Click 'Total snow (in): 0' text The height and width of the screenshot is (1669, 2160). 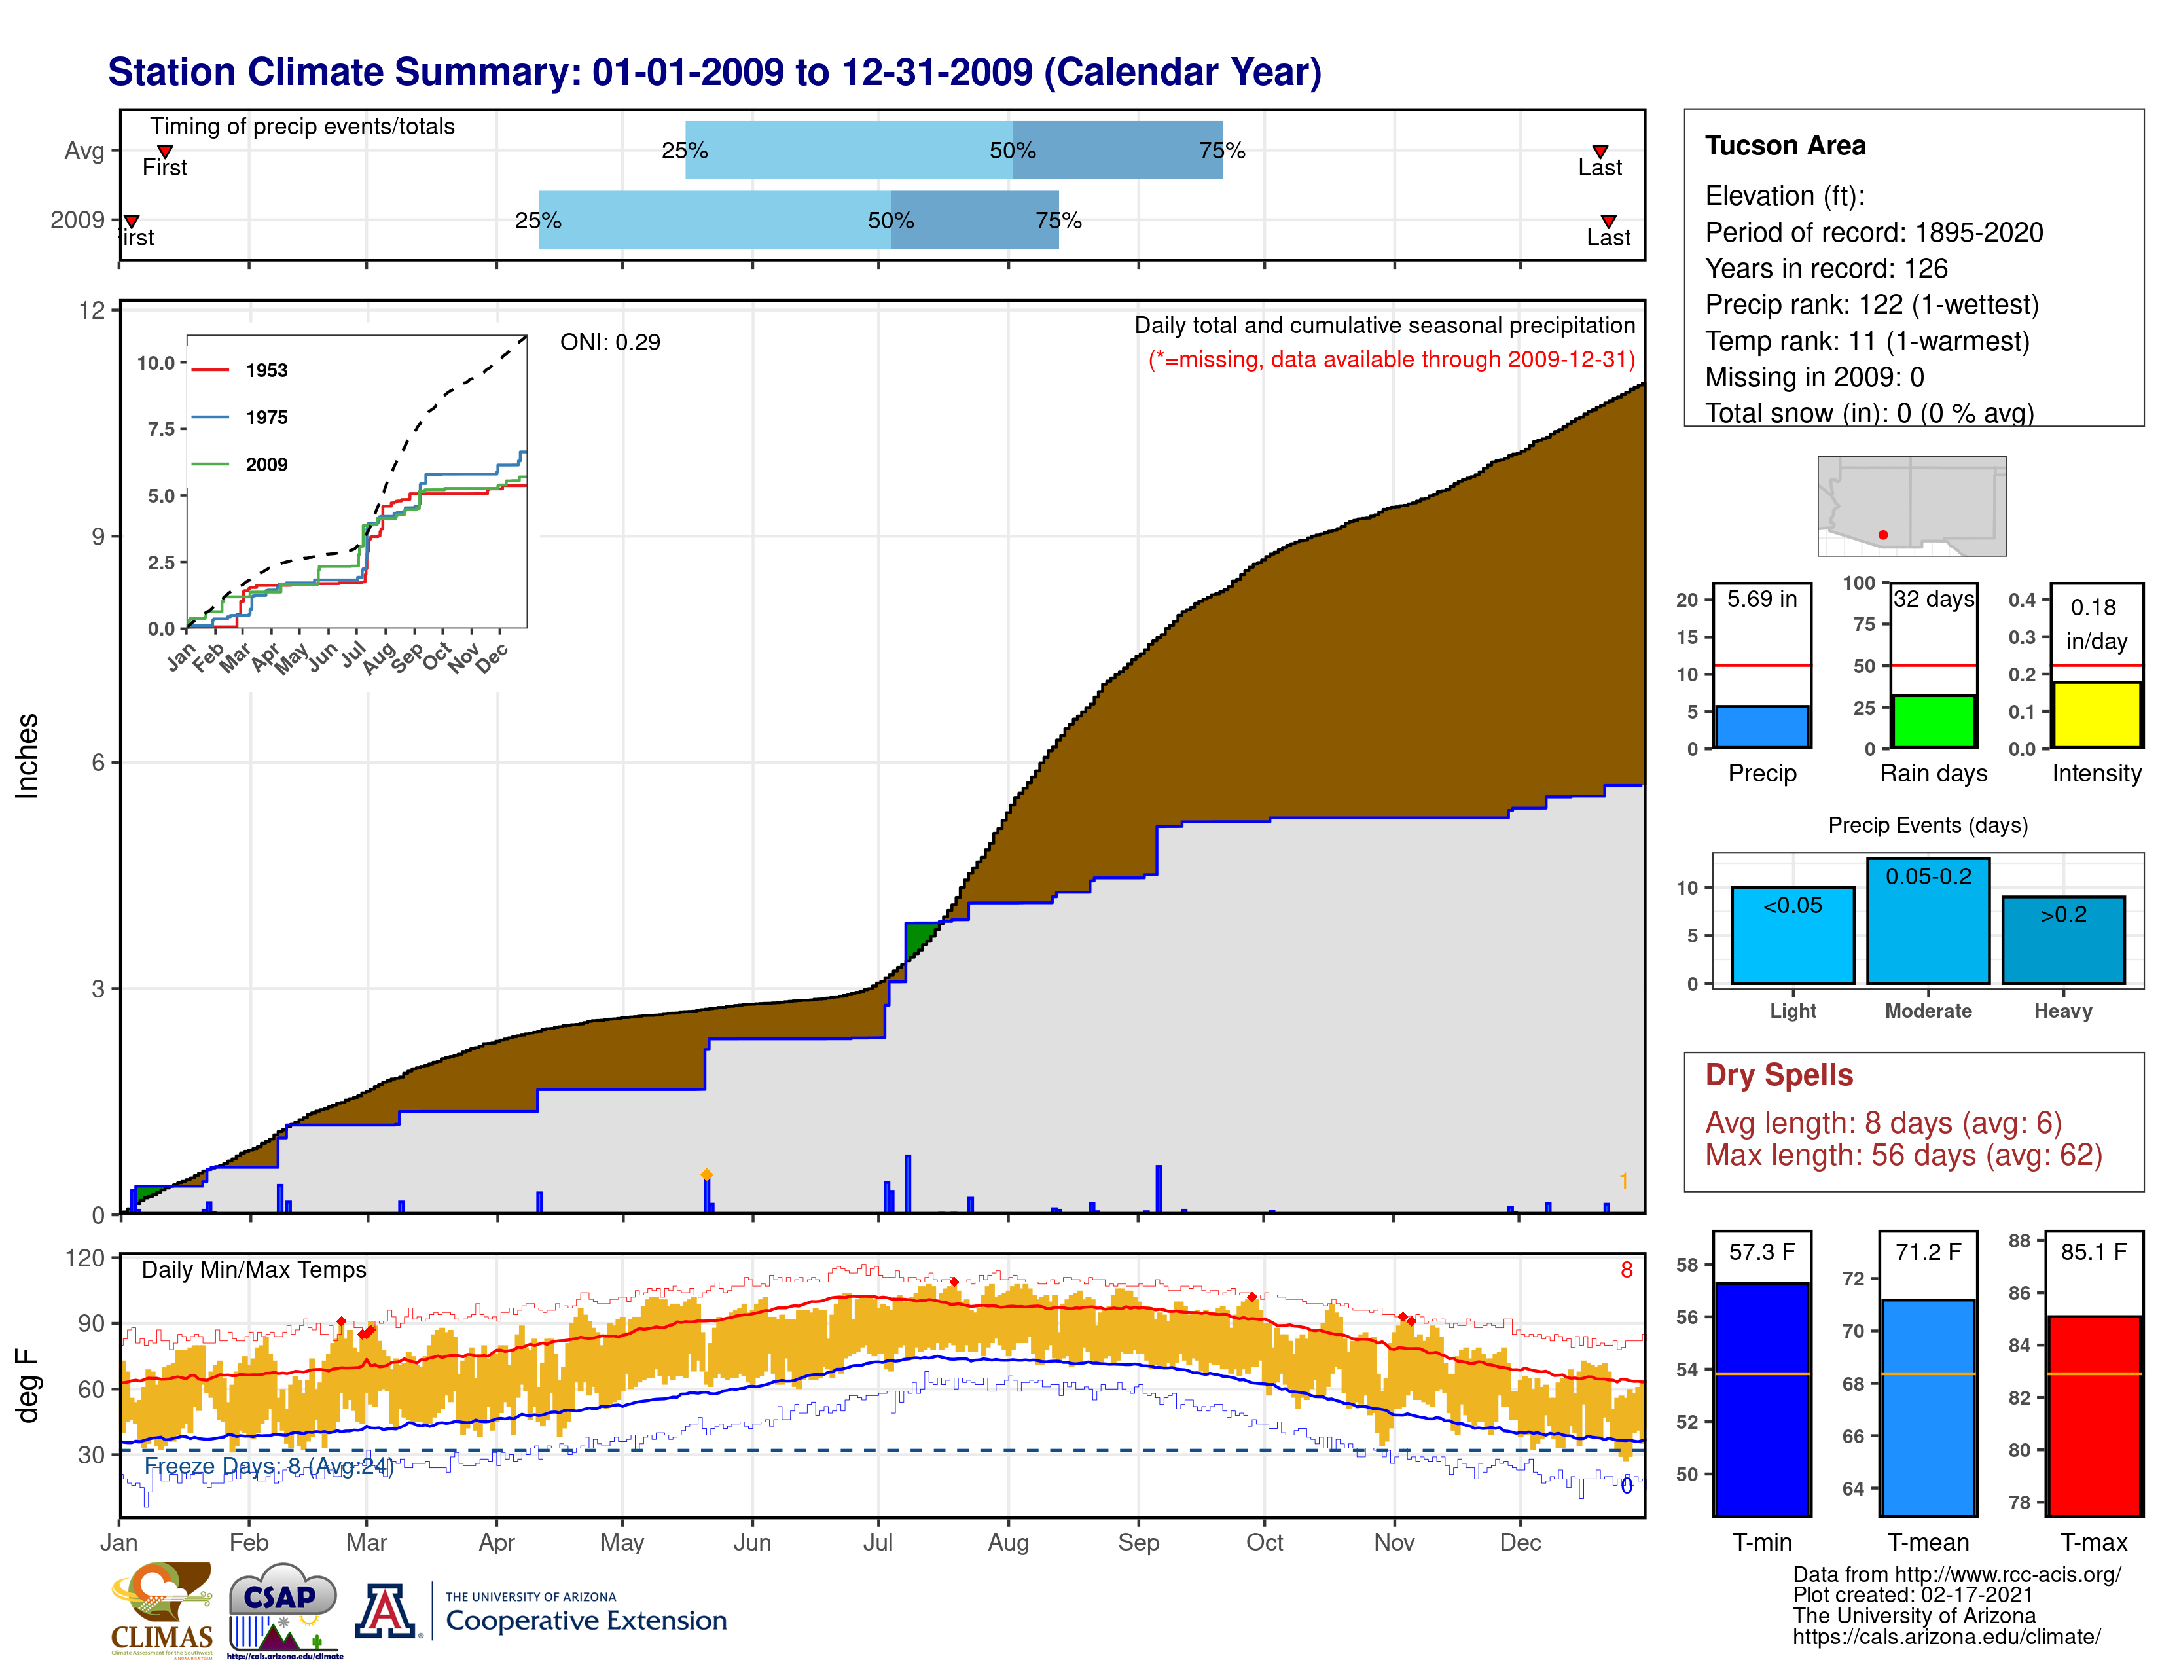coord(1809,413)
